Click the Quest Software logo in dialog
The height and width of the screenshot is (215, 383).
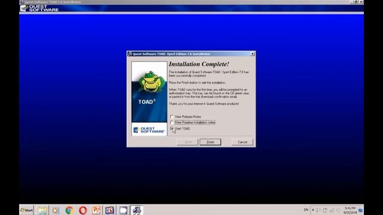[149, 130]
